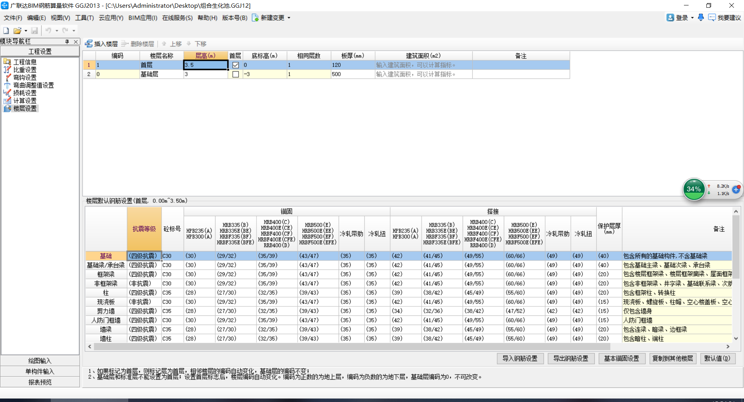Image resolution: width=744 pixels, height=402 pixels.
Task: Check 首层 checkbox for 基础层 row
Action: click(x=236, y=74)
